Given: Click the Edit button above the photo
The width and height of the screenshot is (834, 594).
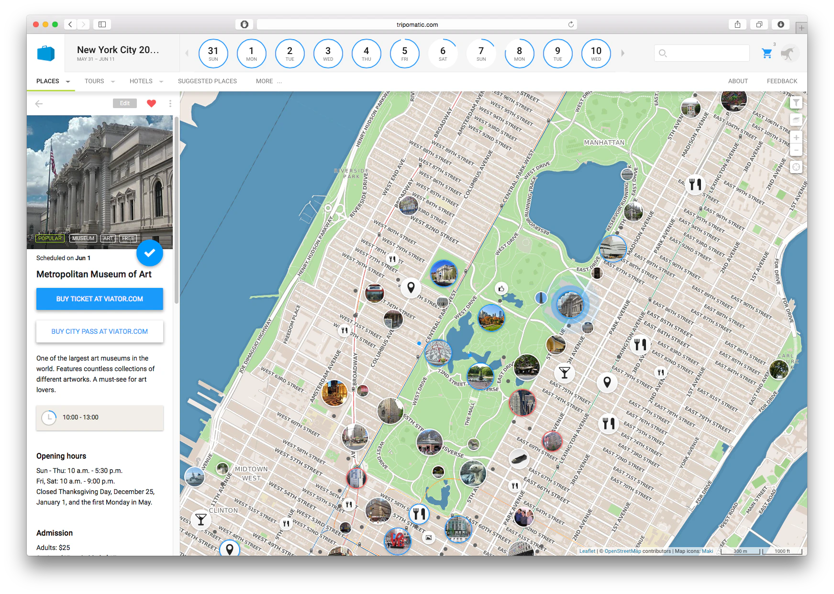Looking at the screenshot, I should (124, 103).
